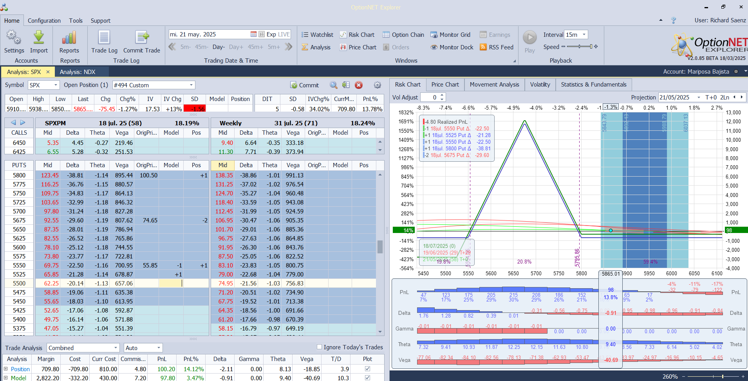Switch to the Movement Analysis tab

pos(495,85)
